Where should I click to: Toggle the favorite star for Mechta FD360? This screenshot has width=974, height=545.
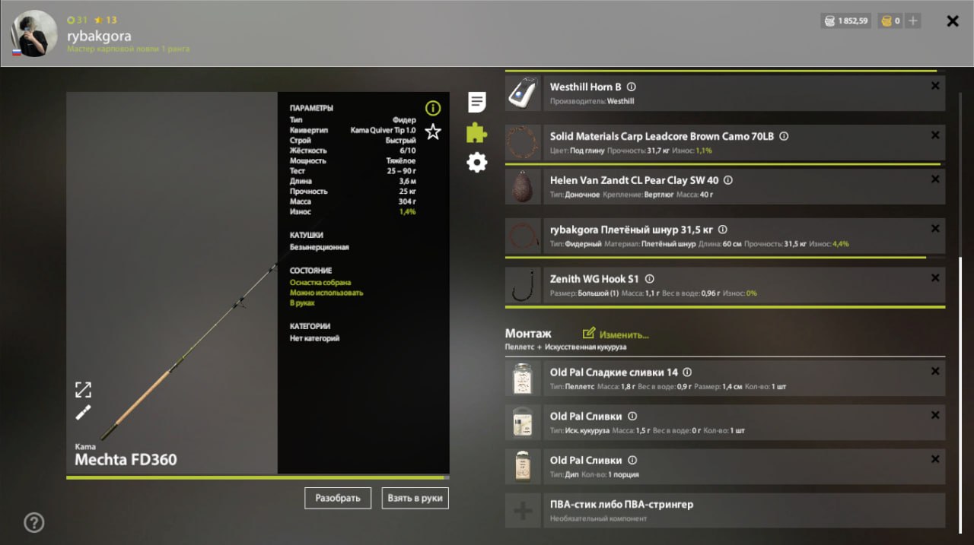(433, 132)
